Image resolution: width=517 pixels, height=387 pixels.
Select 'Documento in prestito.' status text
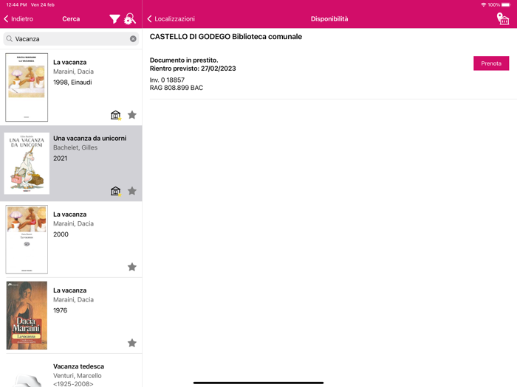(x=184, y=60)
